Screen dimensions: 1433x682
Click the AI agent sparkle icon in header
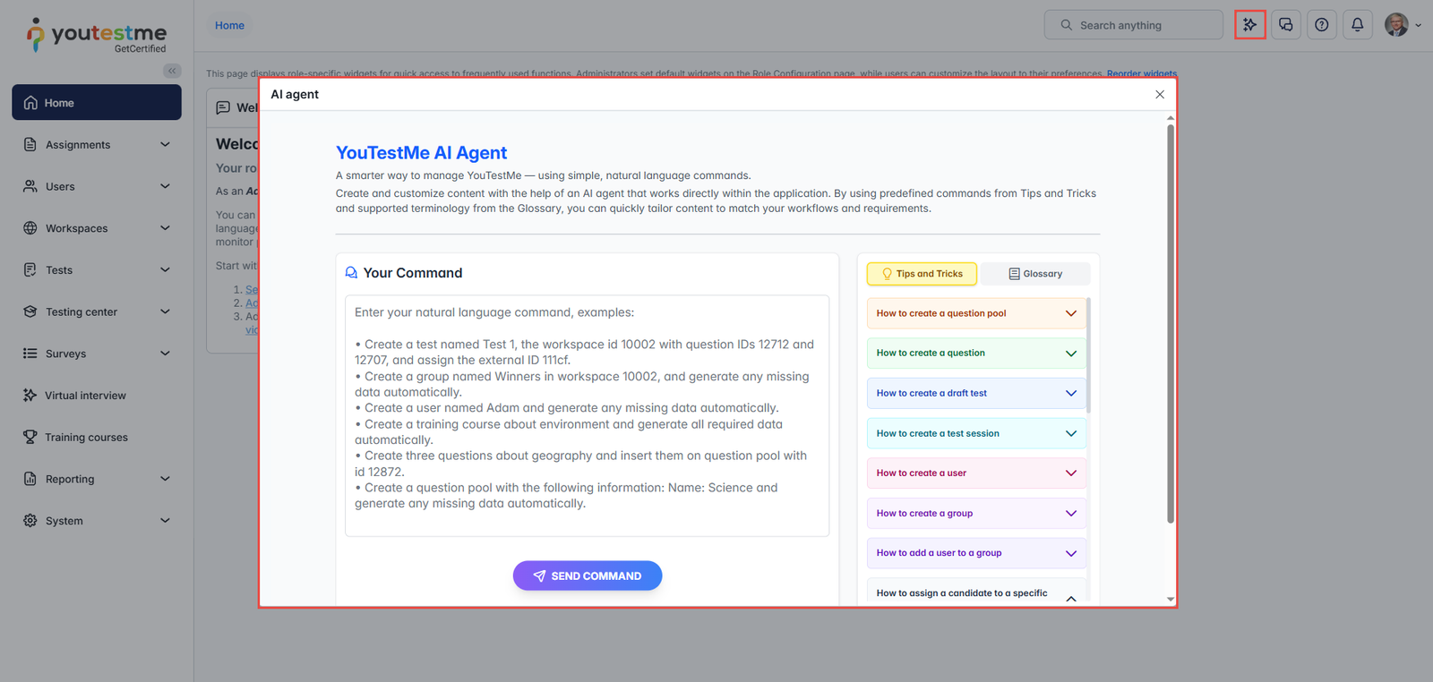tap(1249, 25)
